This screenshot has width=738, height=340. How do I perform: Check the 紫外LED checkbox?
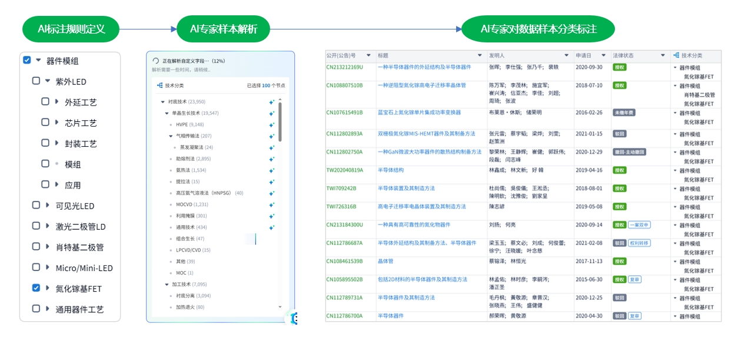pyautogui.click(x=36, y=81)
